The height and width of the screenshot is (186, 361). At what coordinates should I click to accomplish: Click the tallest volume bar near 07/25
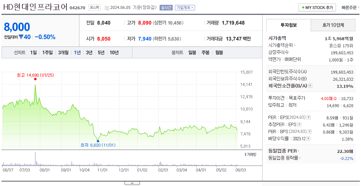coord(35,159)
